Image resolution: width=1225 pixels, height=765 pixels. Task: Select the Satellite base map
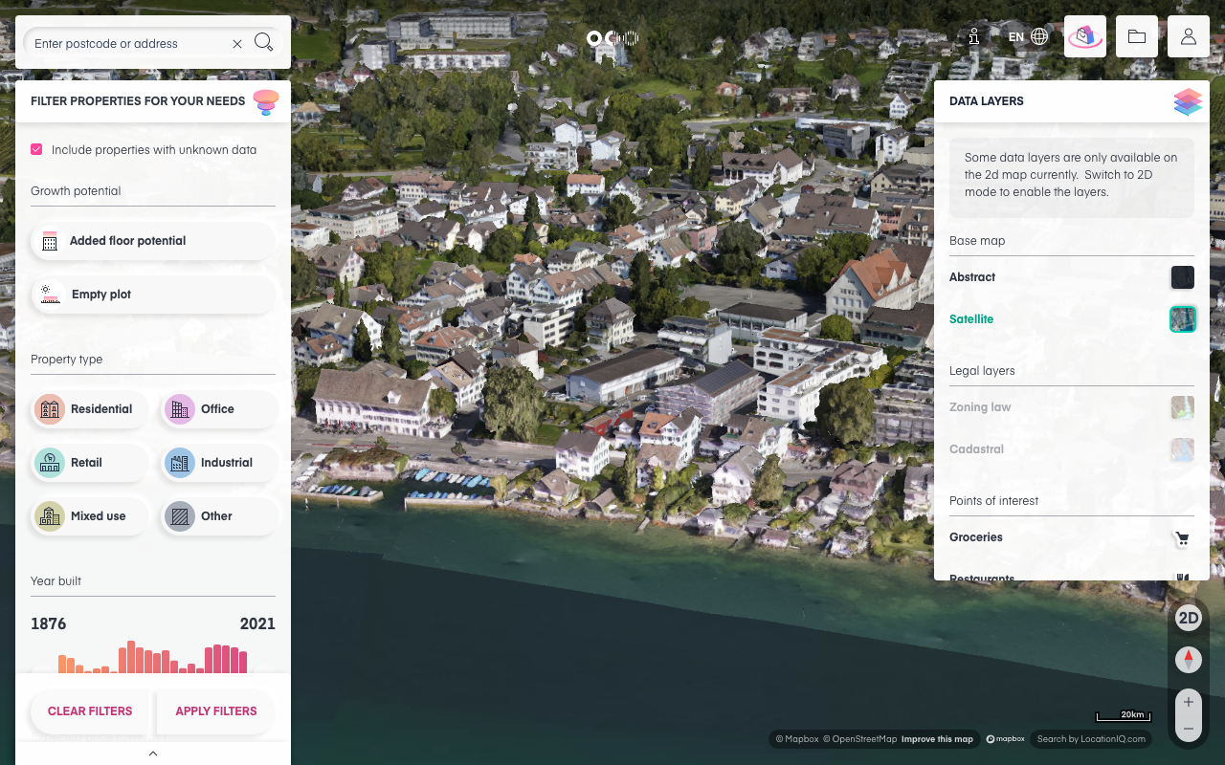(971, 319)
